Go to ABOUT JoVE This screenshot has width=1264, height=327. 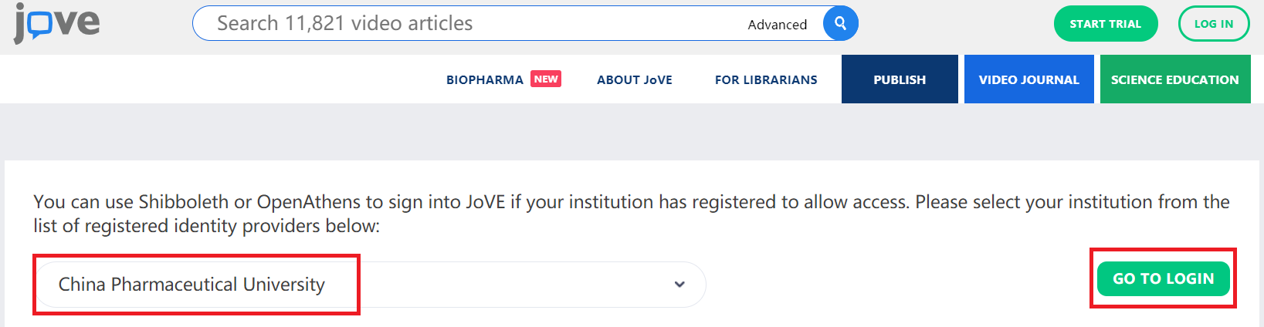(634, 80)
